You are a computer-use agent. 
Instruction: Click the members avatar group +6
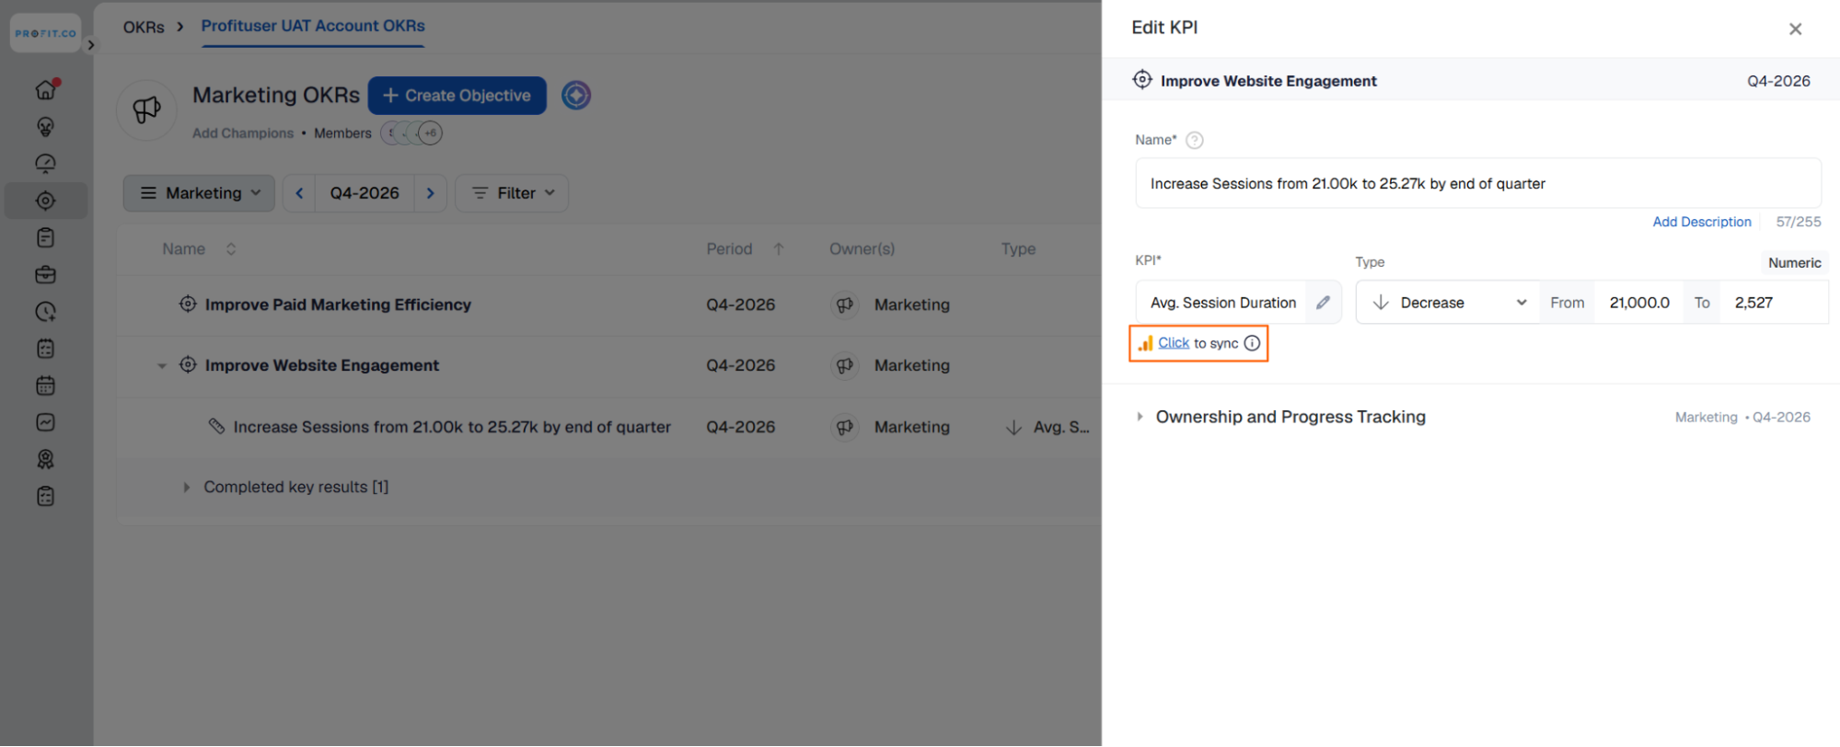[x=411, y=132]
